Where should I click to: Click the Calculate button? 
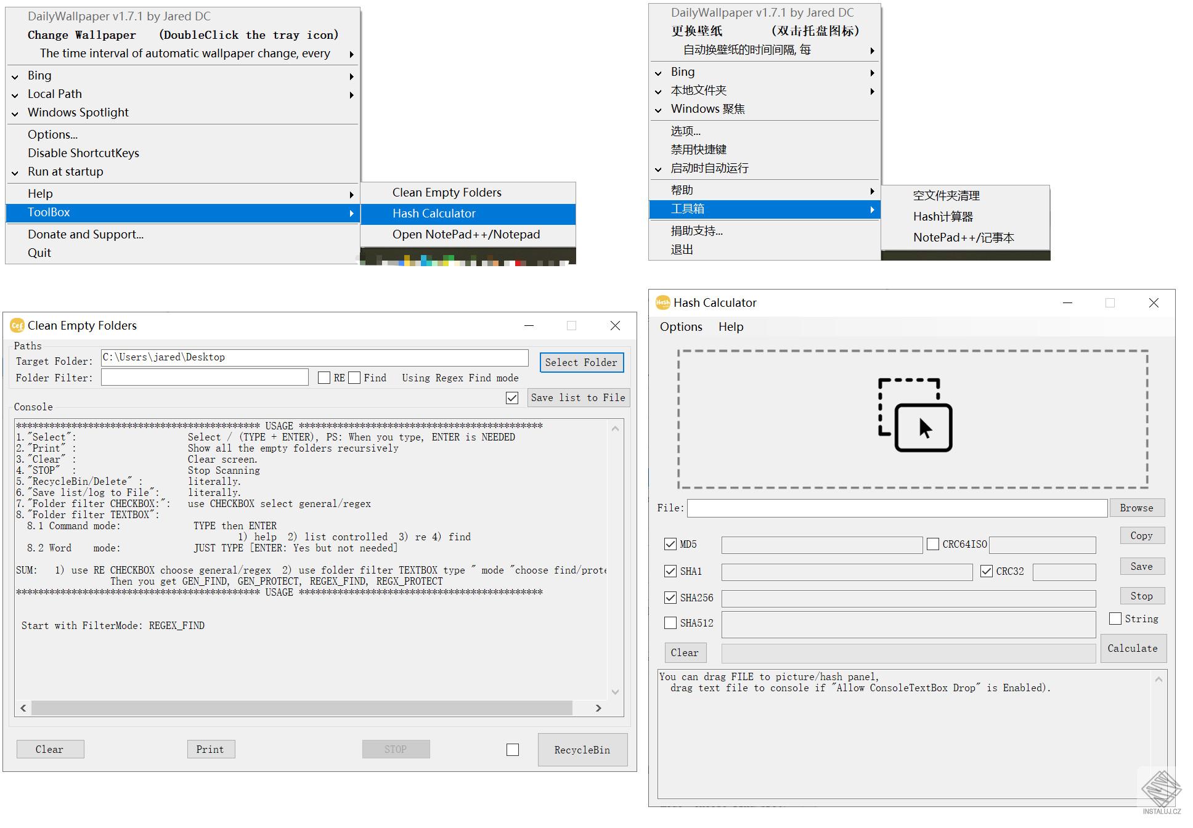coord(1133,648)
